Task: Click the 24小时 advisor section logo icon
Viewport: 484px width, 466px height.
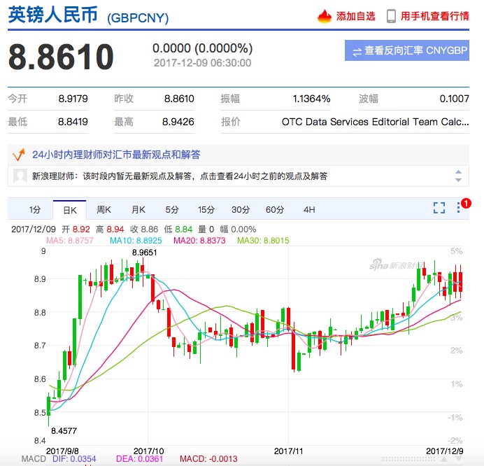Action: [20, 154]
